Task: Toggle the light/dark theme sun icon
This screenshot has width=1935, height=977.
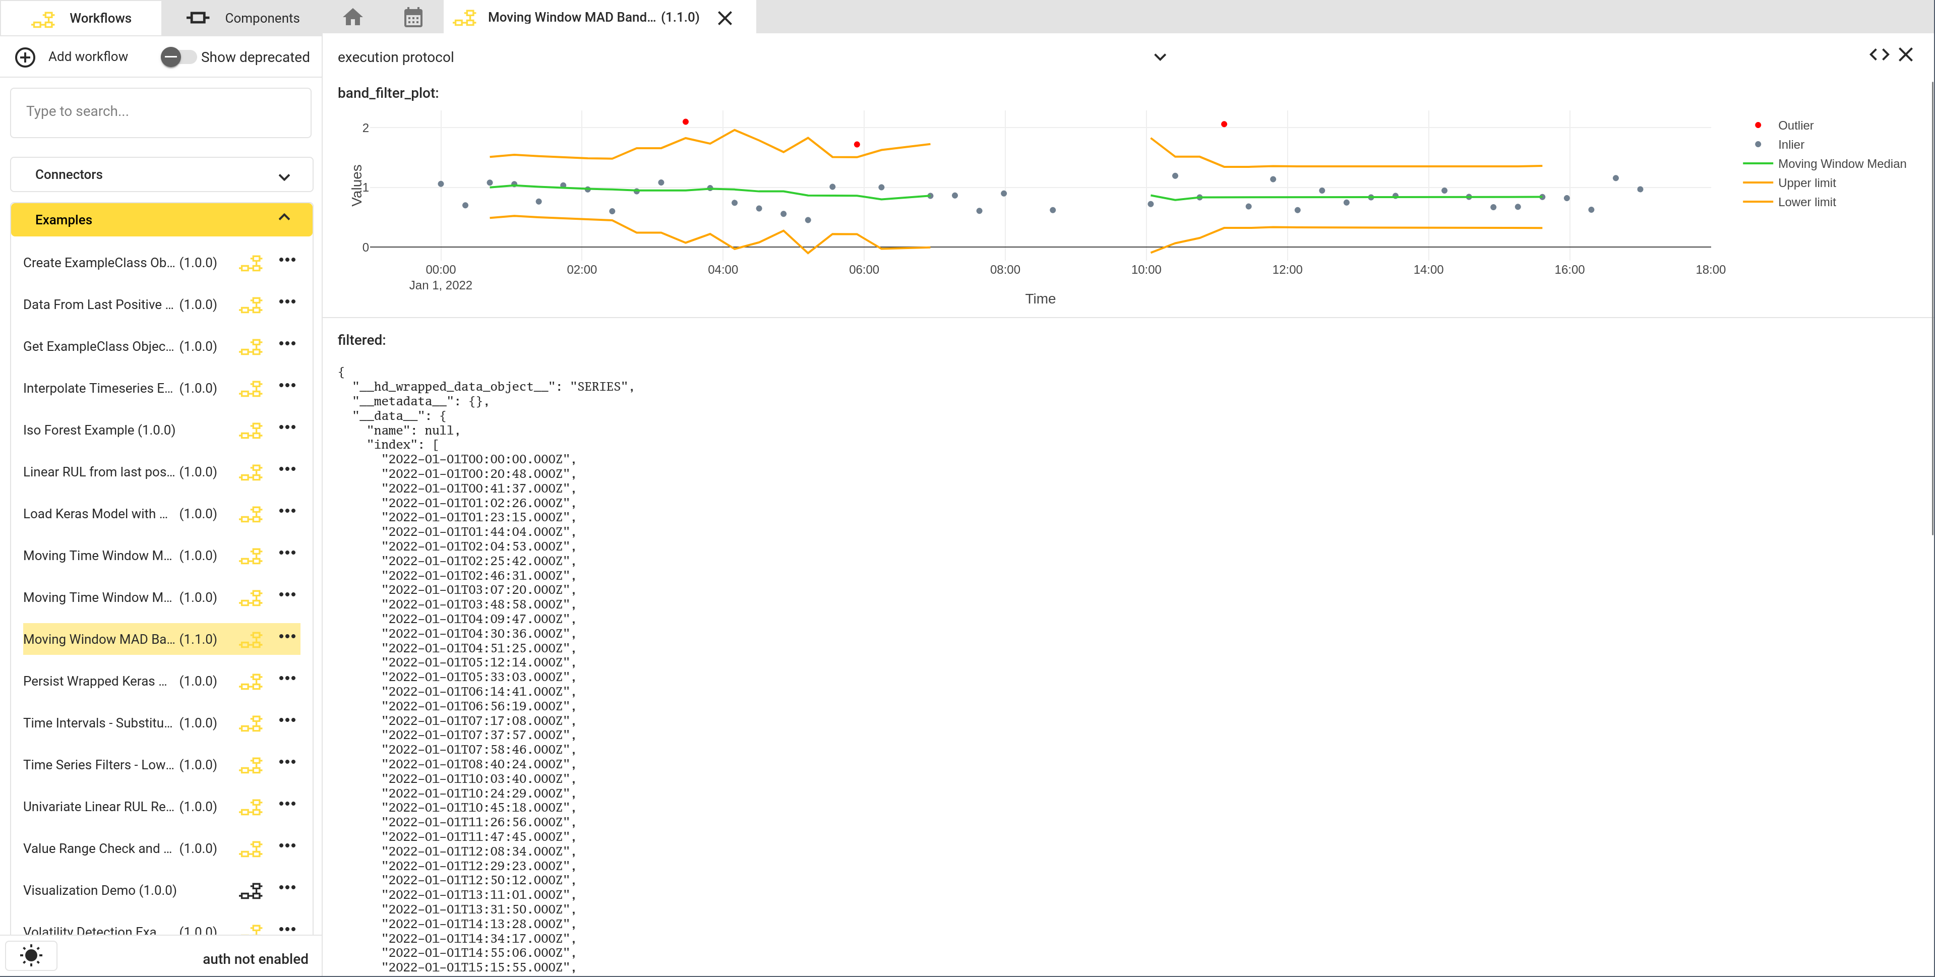Action: click(31, 955)
